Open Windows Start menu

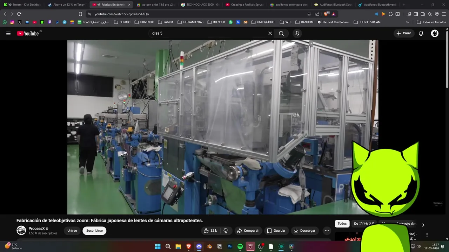tap(158, 246)
